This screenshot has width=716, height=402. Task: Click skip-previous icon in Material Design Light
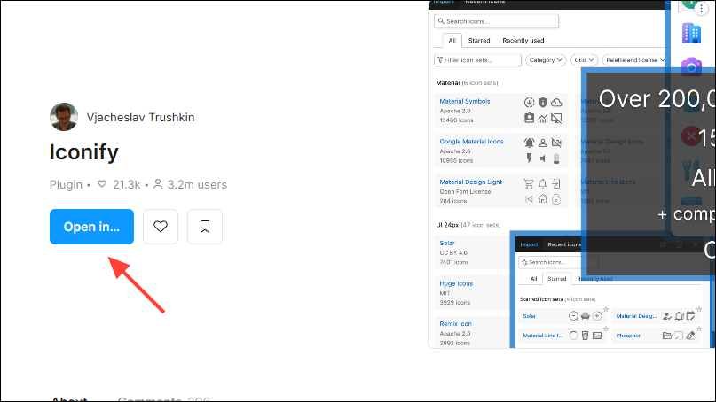(x=529, y=198)
